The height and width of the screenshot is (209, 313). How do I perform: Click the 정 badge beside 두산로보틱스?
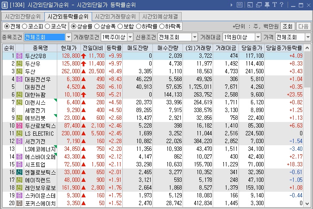pyautogui.click(x=19, y=126)
